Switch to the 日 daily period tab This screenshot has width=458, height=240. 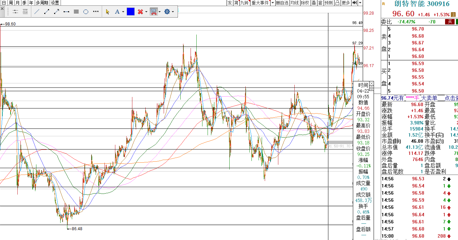3,3
